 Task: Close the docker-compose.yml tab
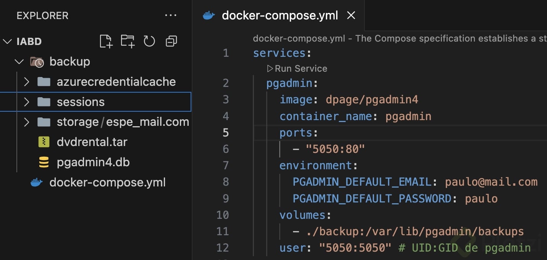coord(351,16)
